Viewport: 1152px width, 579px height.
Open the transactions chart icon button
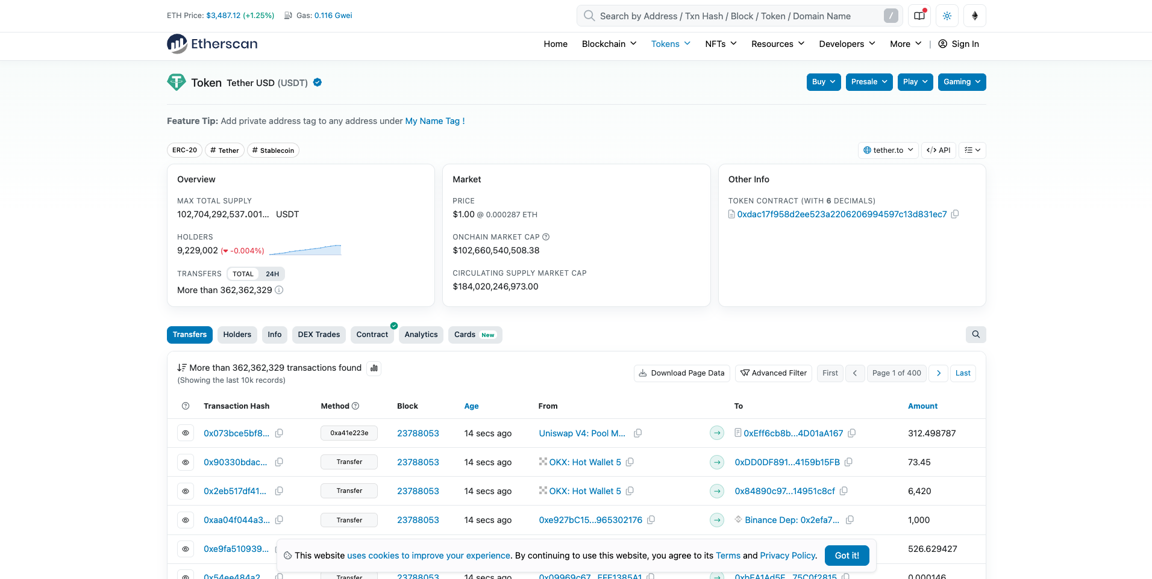[374, 368]
